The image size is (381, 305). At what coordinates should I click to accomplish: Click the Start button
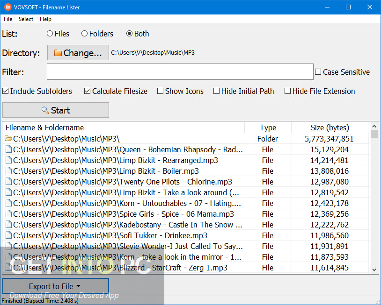click(x=56, y=110)
